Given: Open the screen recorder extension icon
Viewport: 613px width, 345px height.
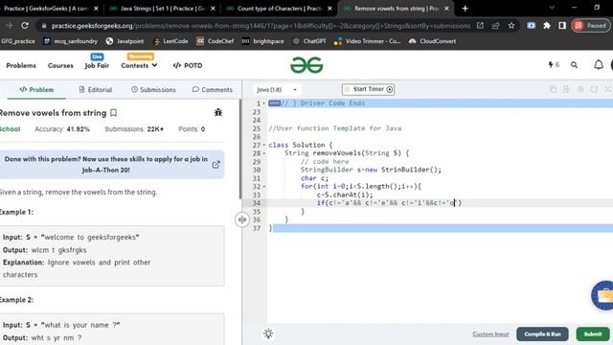Looking at the screenshot, I should tap(531, 26).
